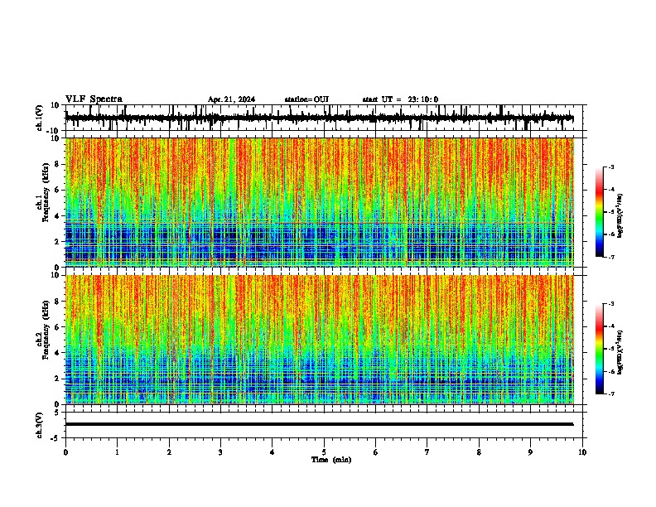The height and width of the screenshot is (507, 656).
Task: Click the ch.3(V) axis label
Action: click(40, 425)
